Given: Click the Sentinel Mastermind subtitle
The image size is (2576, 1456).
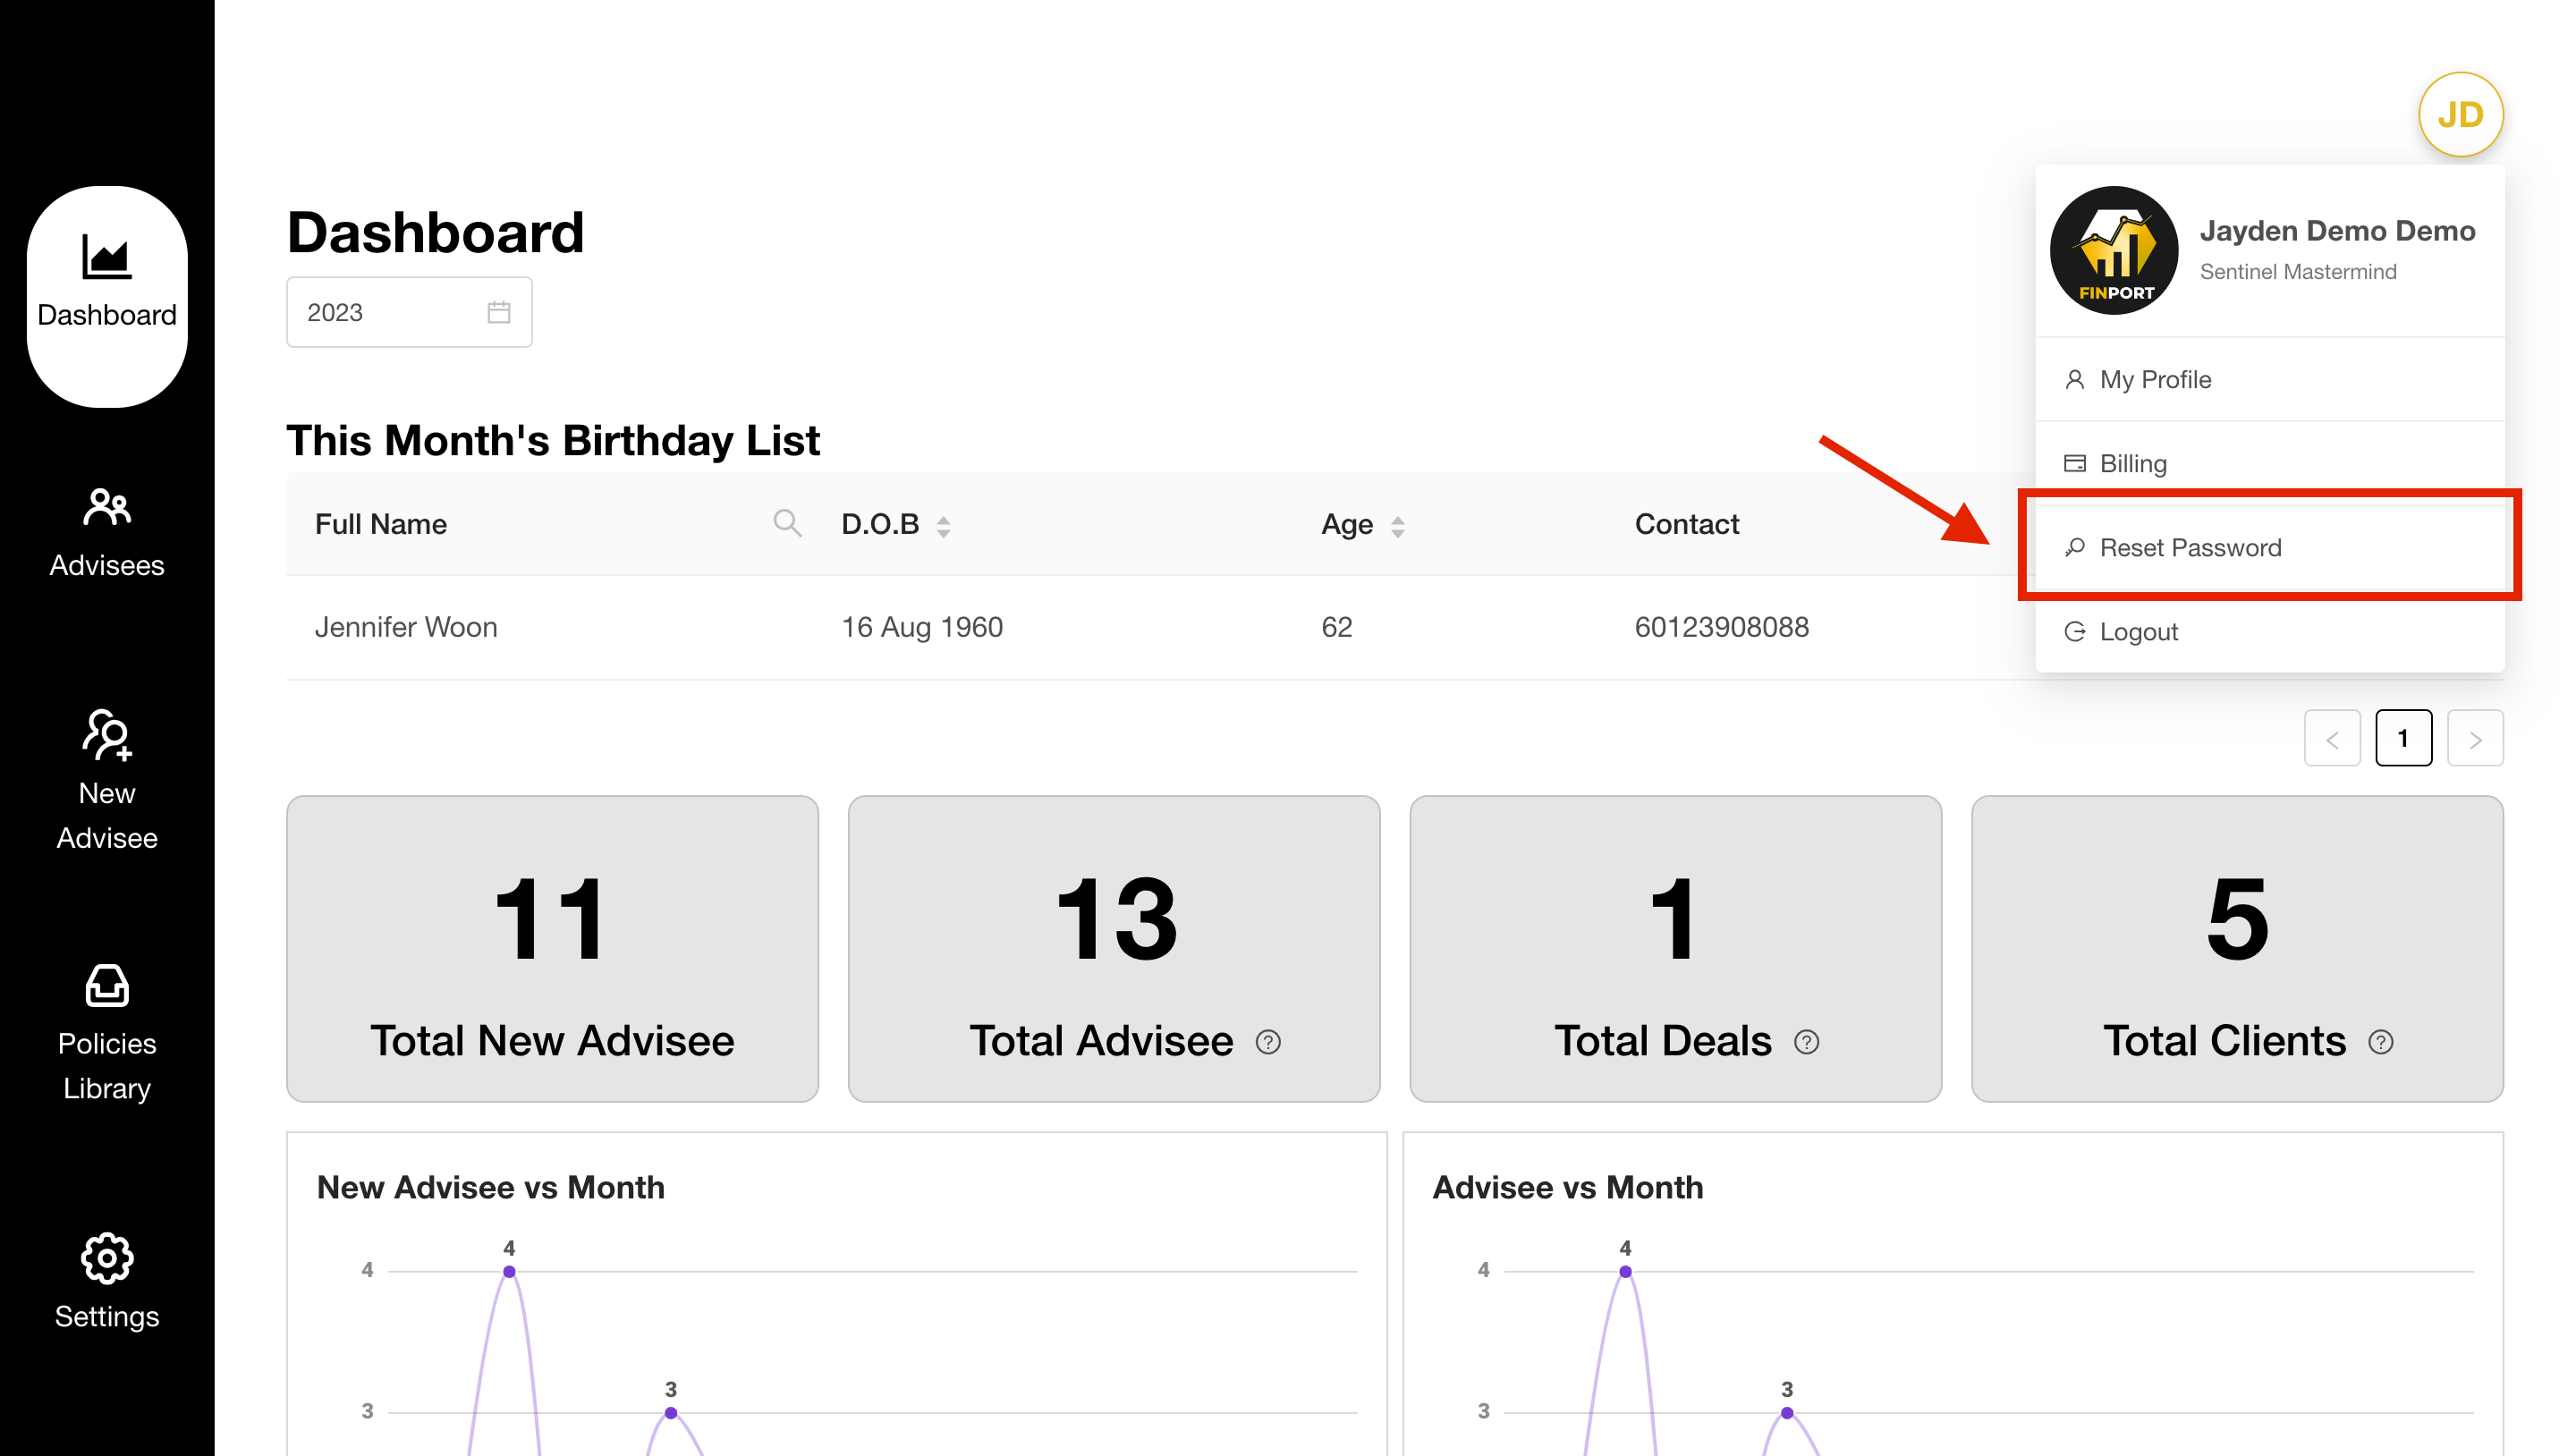Looking at the screenshot, I should (x=2298, y=272).
